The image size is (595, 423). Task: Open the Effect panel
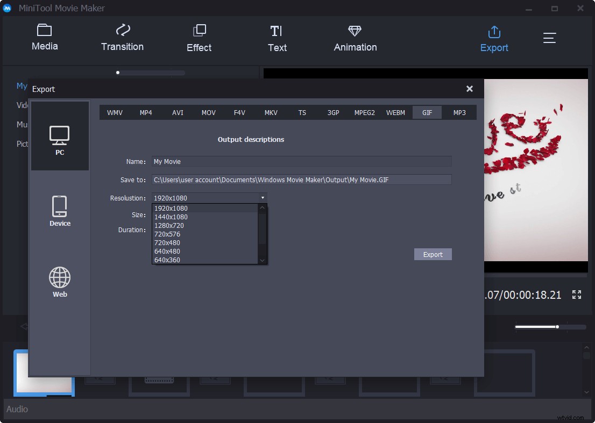(x=199, y=38)
